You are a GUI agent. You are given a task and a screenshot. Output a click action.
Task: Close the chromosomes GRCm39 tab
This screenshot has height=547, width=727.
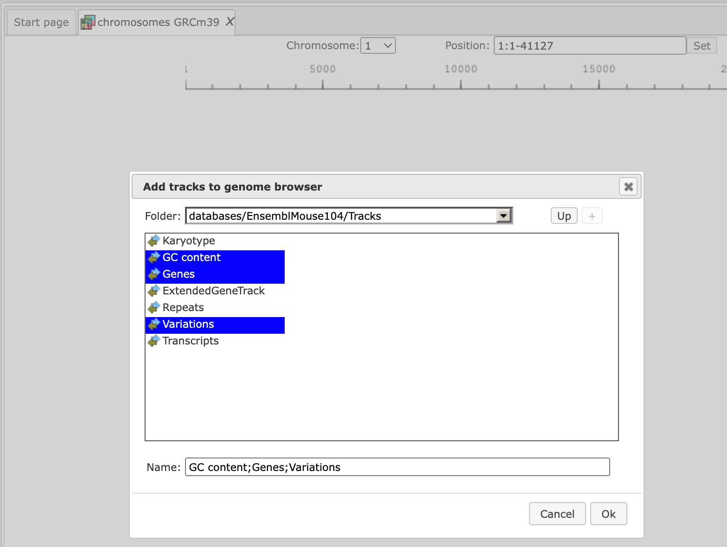click(x=230, y=22)
